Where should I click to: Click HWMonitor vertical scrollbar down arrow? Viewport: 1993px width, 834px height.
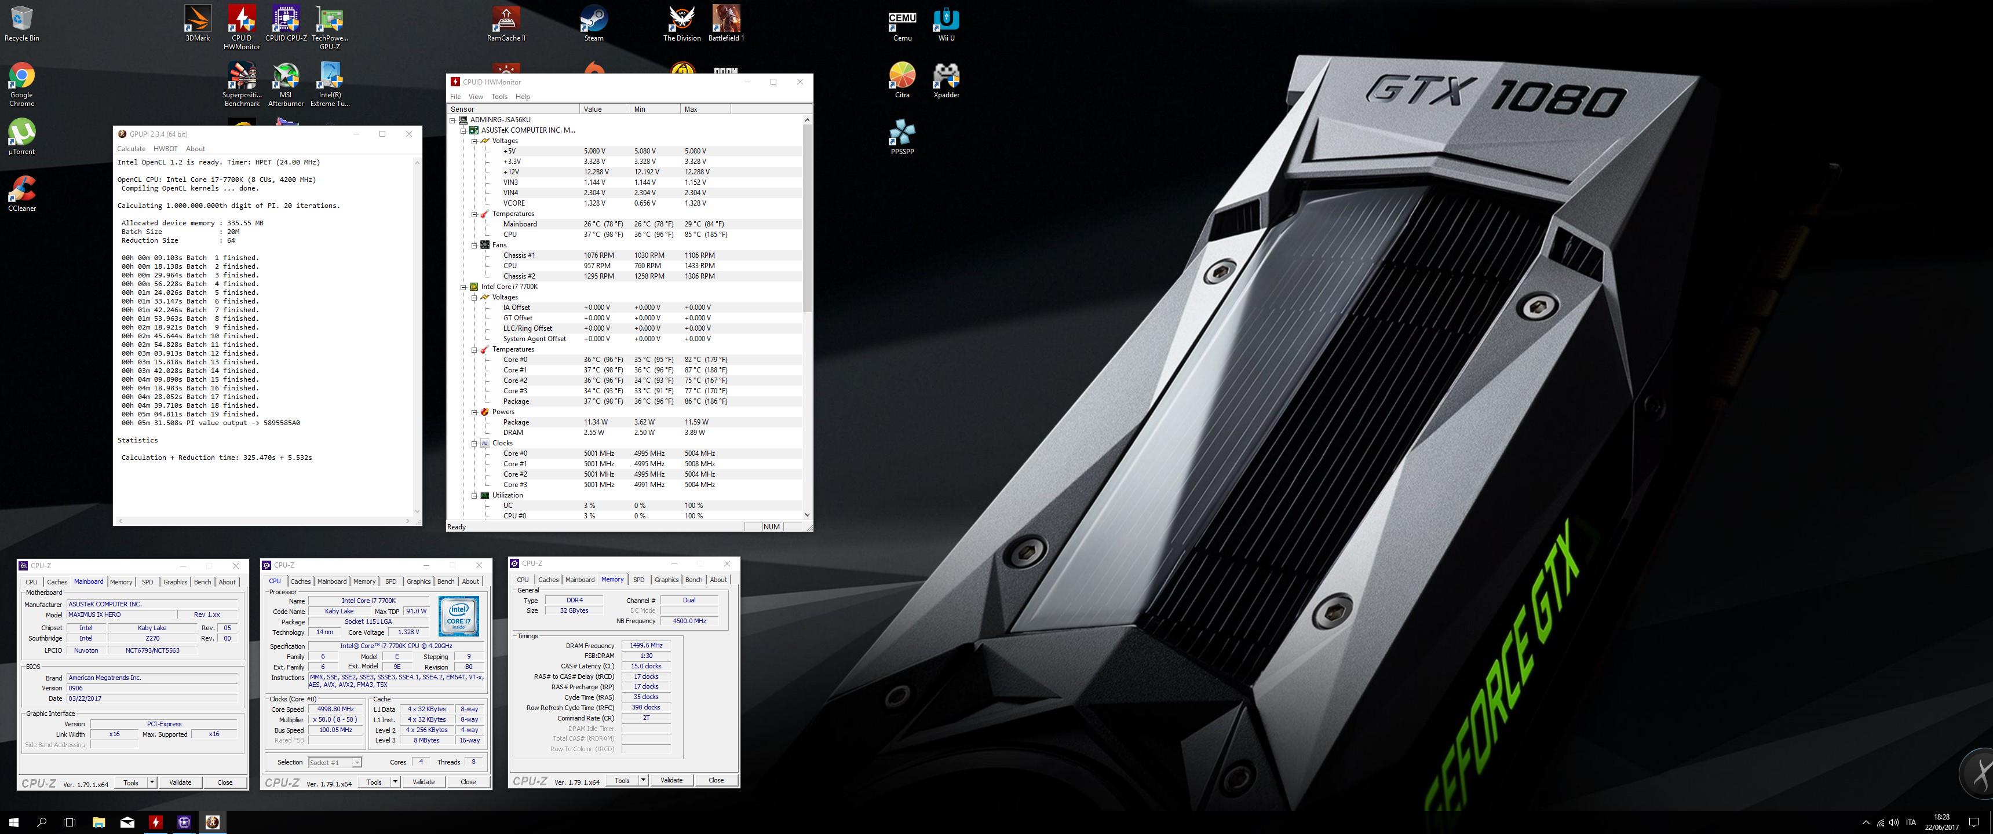[x=807, y=515]
